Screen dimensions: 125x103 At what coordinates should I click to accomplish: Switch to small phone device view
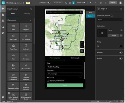pyautogui.click(x=74, y=3)
